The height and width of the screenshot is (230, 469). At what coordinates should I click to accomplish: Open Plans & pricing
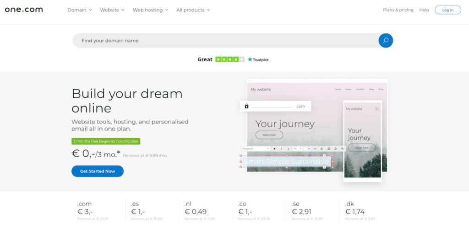point(398,10)
